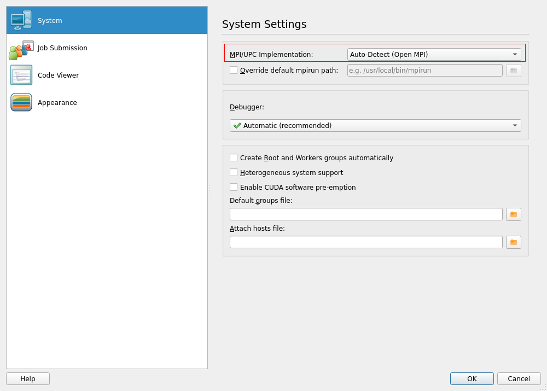
Task: Select the Code Viewer document icon
Action: pos(21,75)
